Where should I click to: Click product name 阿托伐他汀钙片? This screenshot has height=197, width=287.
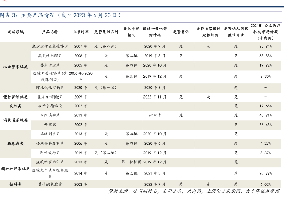tap(50, 88)
